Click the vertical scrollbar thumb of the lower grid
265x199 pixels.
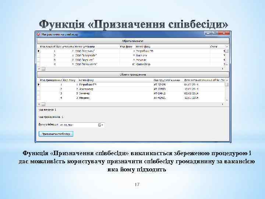(x=227, y=84)
